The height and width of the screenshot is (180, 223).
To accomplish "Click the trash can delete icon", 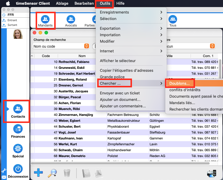I will click(67, 173).
